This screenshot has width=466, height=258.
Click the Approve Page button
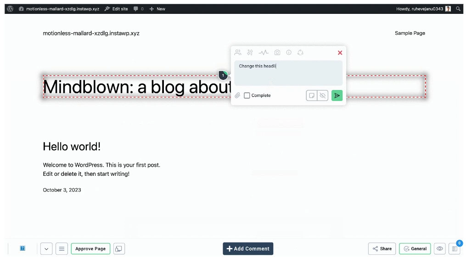click(x=90, y=249)
